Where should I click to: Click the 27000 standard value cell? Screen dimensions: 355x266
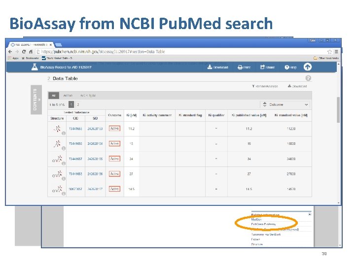pos(291,174)
